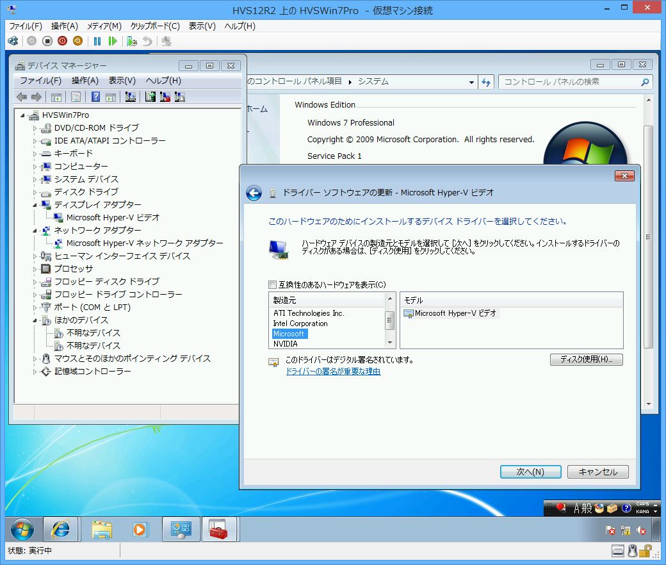The width and height of the screenshot is (666, 565).
Task: Check 互換性のあるハードウェアを表示 checkbox
Action: coord(273,284)
